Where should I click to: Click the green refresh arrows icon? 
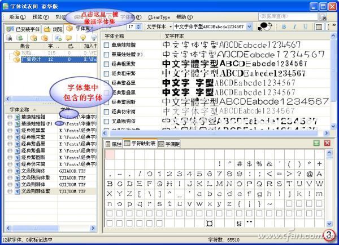click(20, 38)
